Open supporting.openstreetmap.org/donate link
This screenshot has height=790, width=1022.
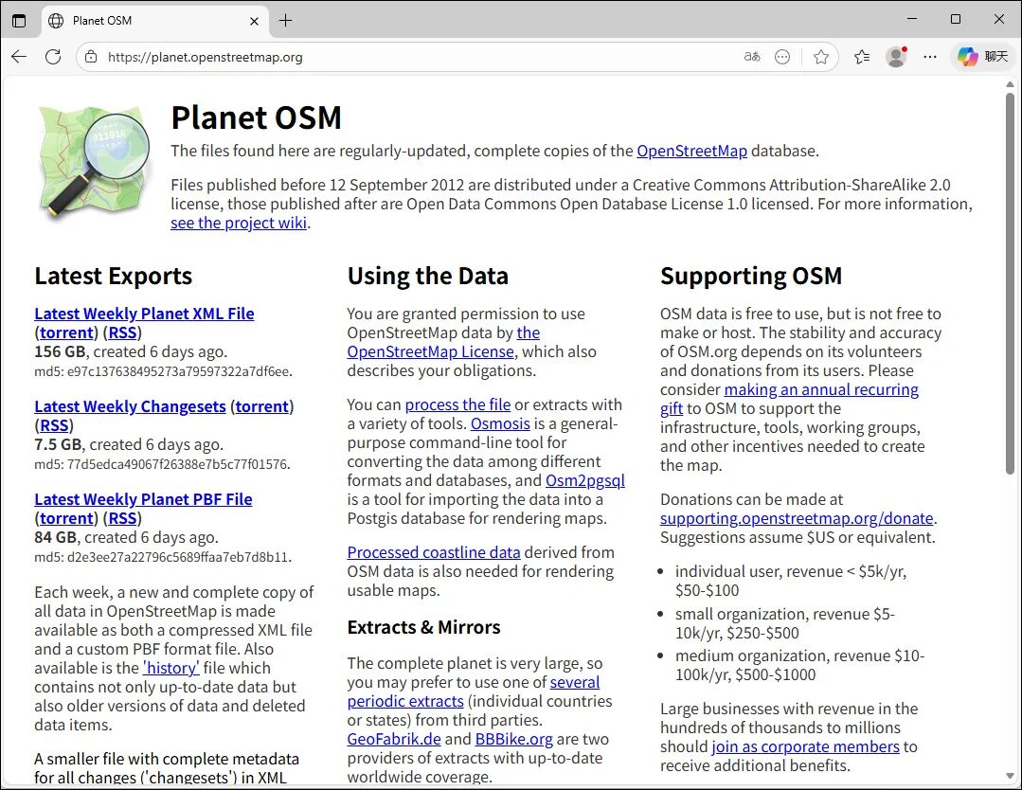coord(797,518)
